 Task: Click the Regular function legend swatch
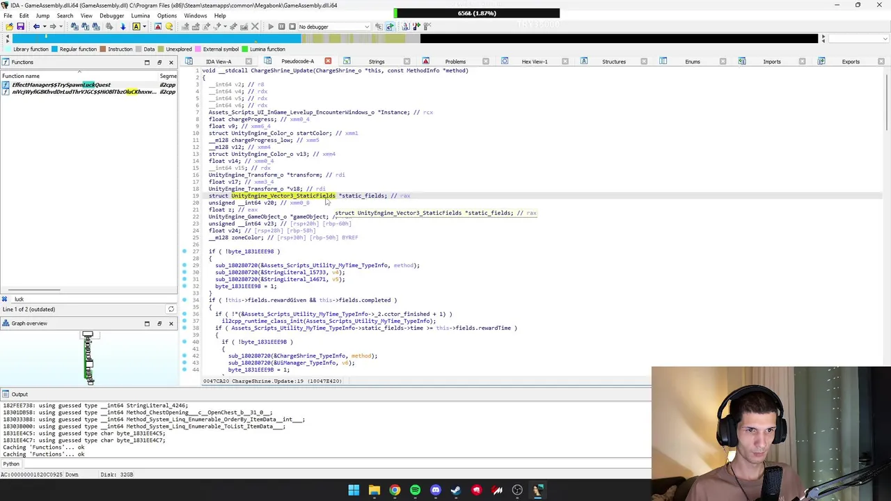click(56, 49)
